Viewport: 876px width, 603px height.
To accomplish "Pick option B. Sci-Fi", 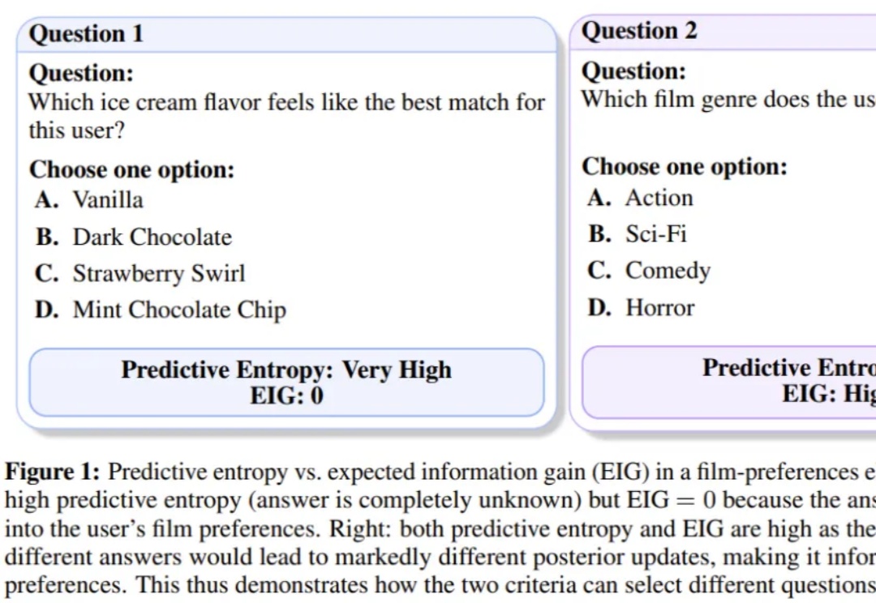I will click(x=638, y=233).
